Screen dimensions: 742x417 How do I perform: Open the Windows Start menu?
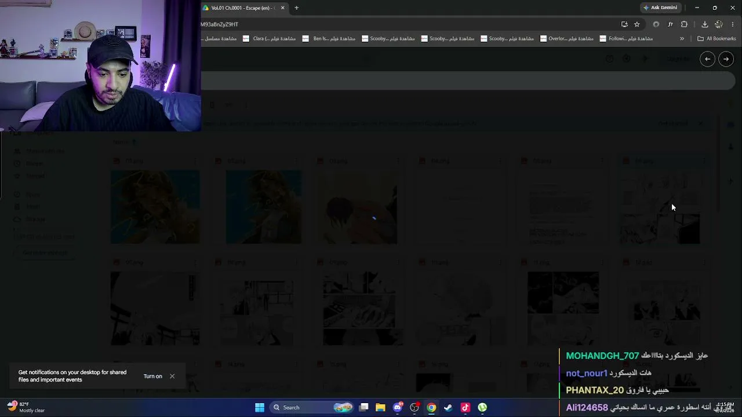[x=260, y=408]
